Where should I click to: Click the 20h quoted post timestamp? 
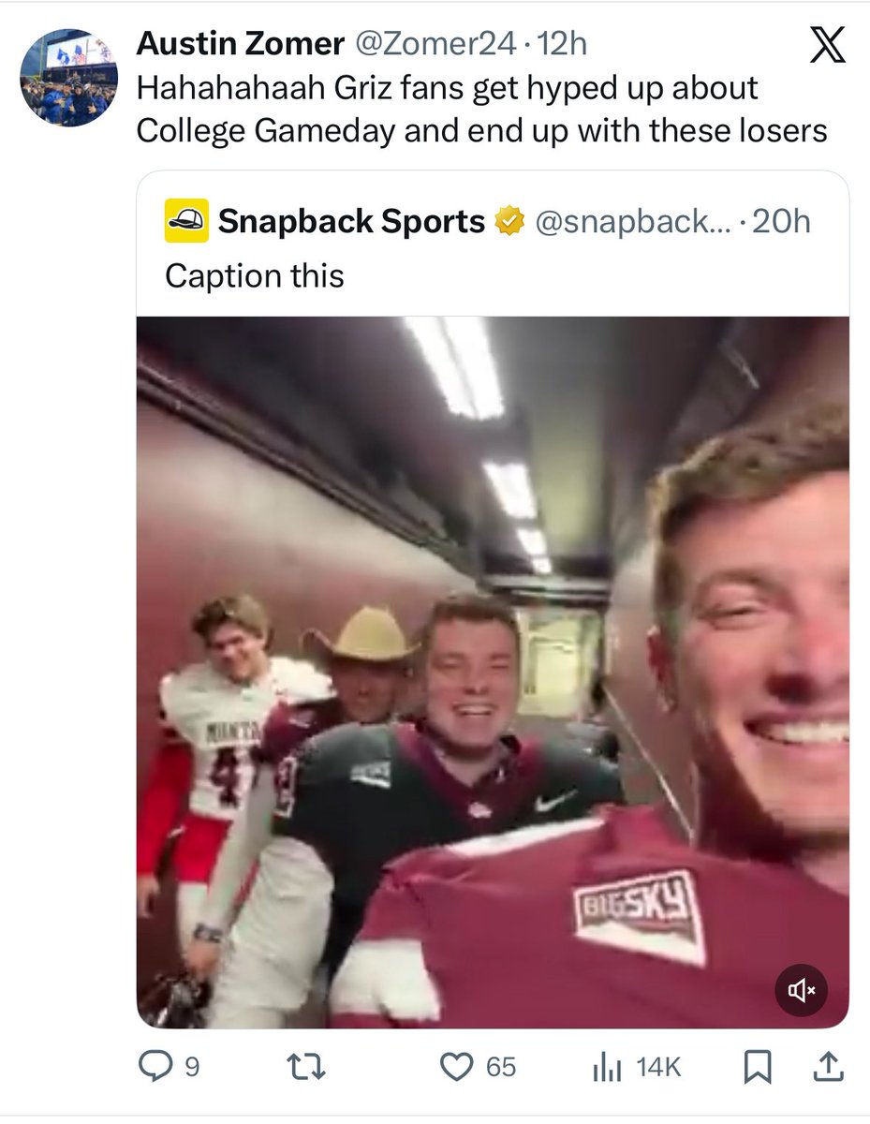(781, 222)
